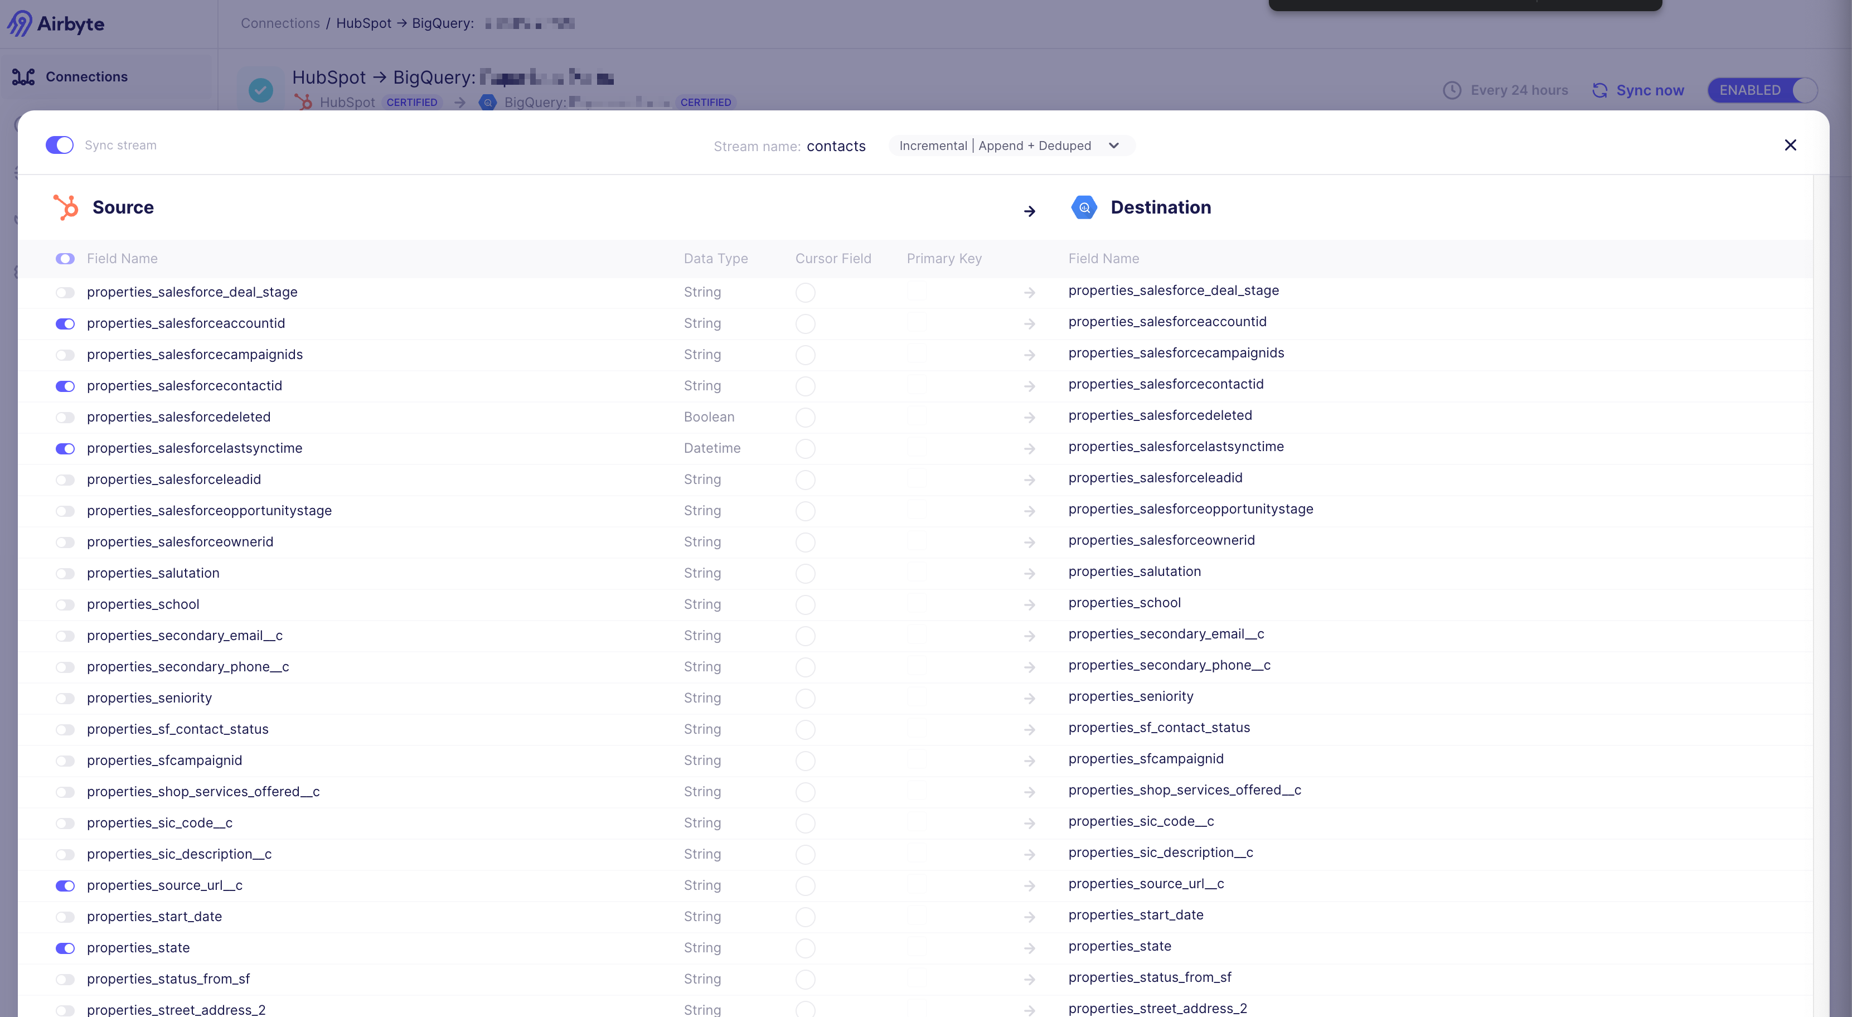Select properties_salesforcelastsynctime as the cursor field

click(x=805, y=448)
